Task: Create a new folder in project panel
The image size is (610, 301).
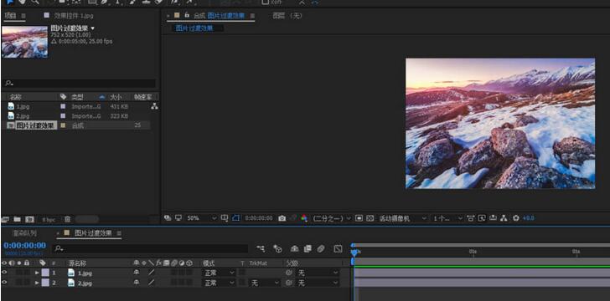Action: [17, 219]
